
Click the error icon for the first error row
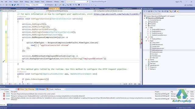(4, 94)
